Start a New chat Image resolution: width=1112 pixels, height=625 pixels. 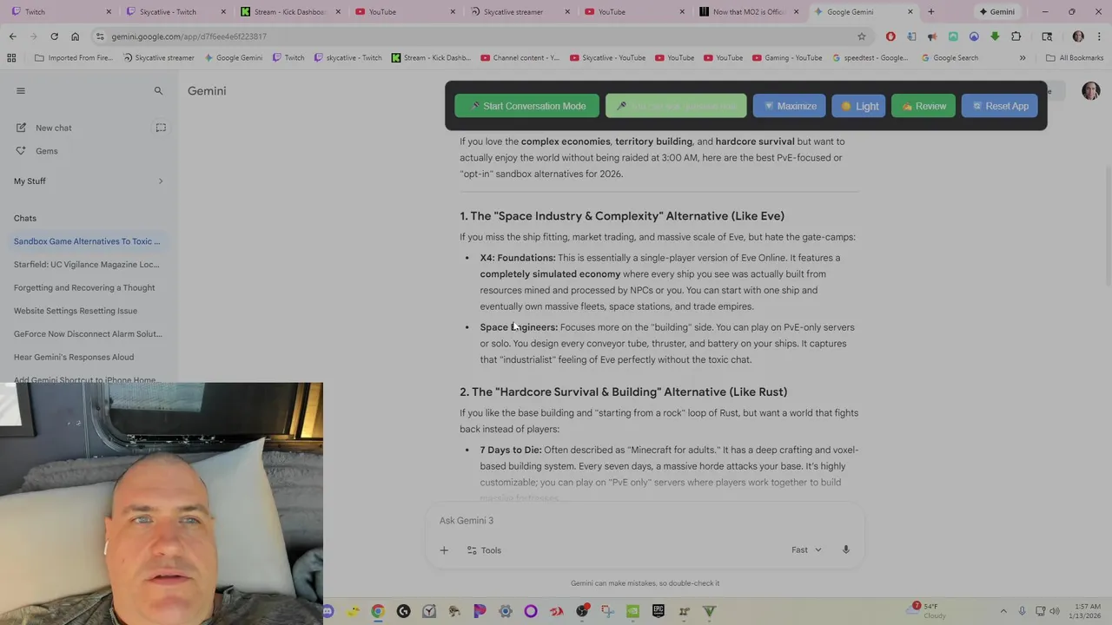coord(53,128)
